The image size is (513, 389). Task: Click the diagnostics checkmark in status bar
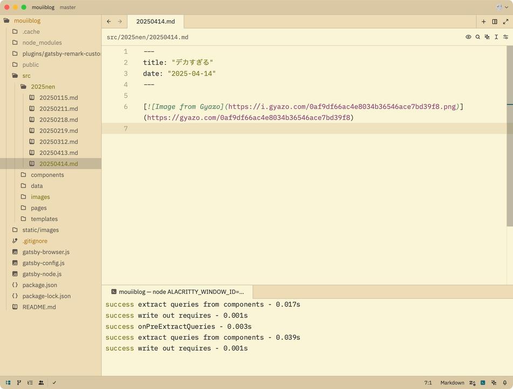54,383
